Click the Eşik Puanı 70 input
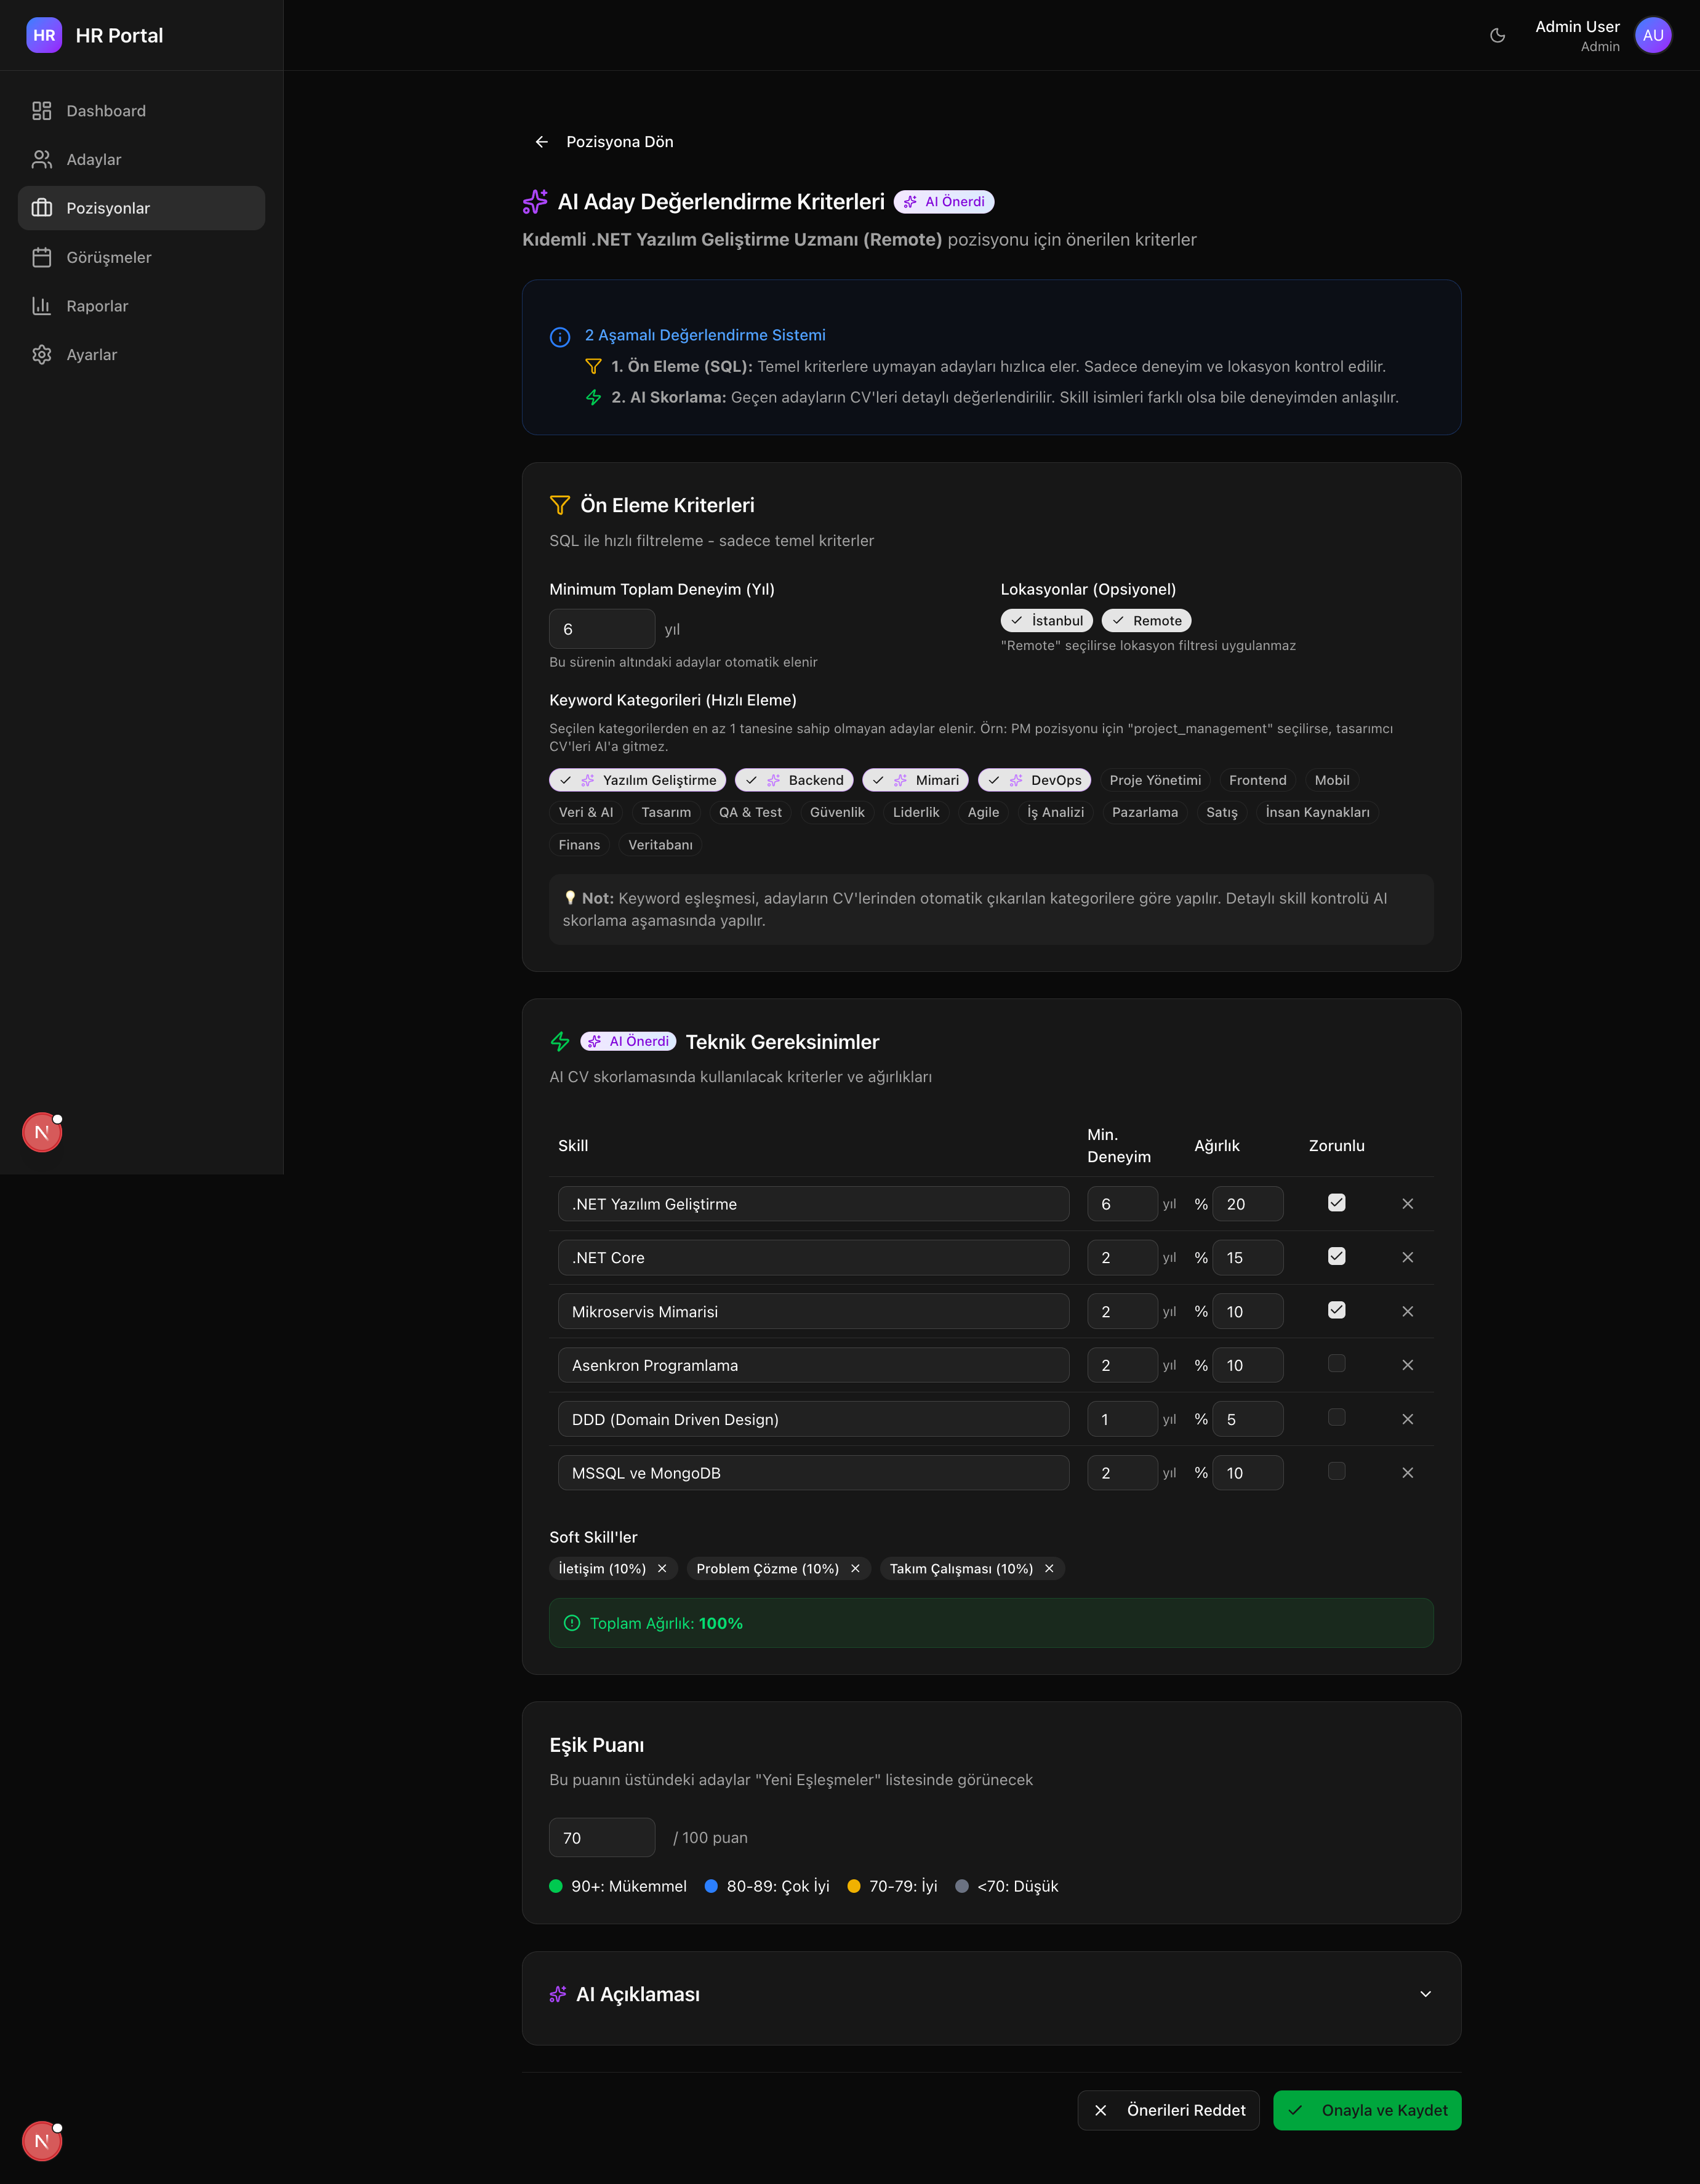1700x2184 pixels. coord(601,1838)
